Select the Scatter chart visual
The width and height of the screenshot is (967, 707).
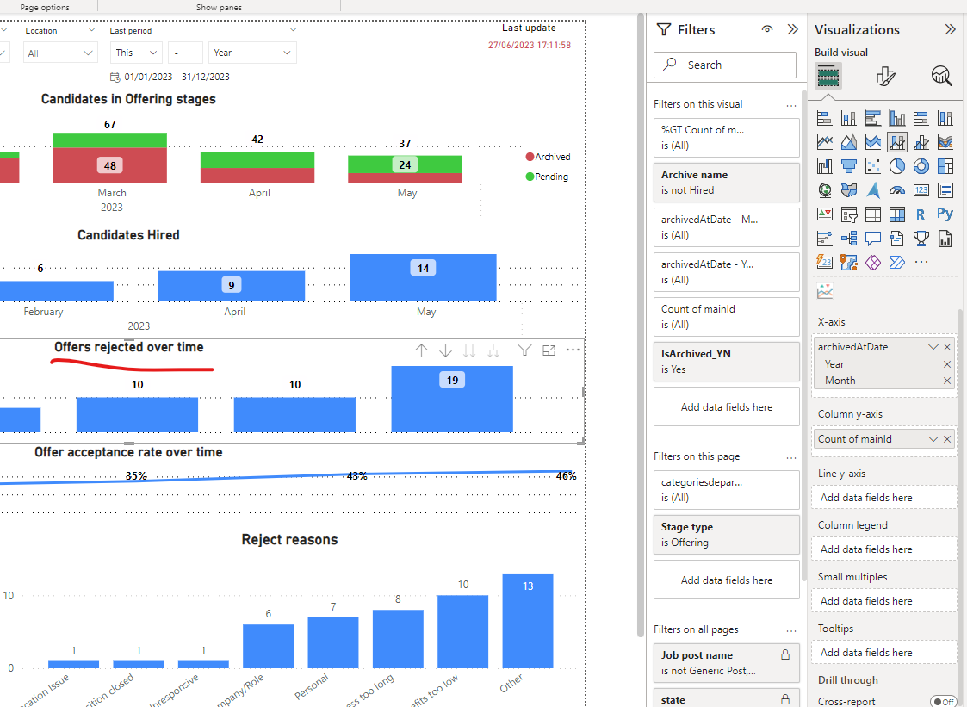point(872,166)
